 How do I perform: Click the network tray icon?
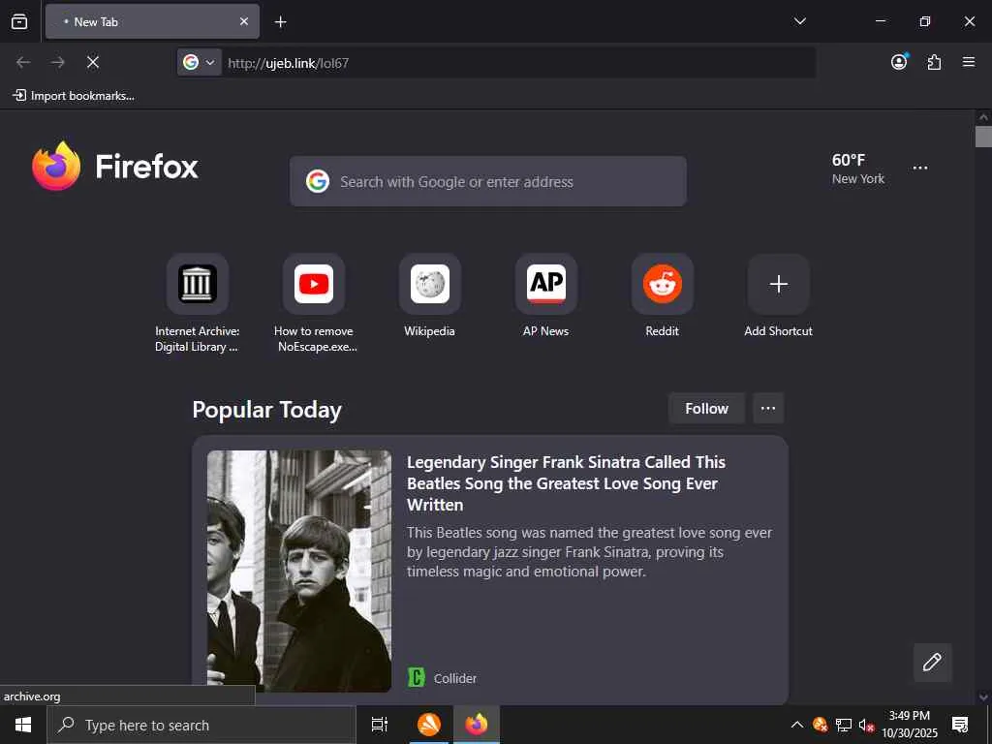click(x=844, y=725)
